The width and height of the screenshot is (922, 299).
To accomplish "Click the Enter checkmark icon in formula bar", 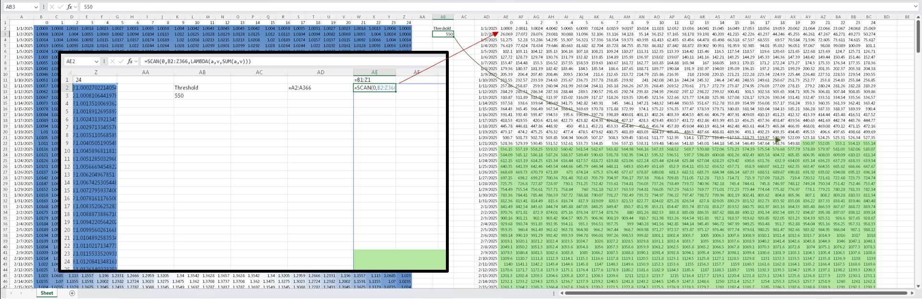I will coord(60,7).
